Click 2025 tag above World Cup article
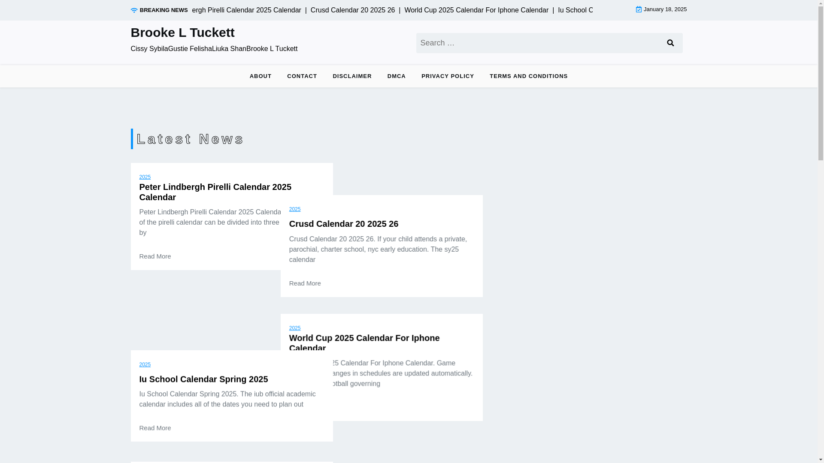Viewport: 824px width, 463px height. coord(295,328)
